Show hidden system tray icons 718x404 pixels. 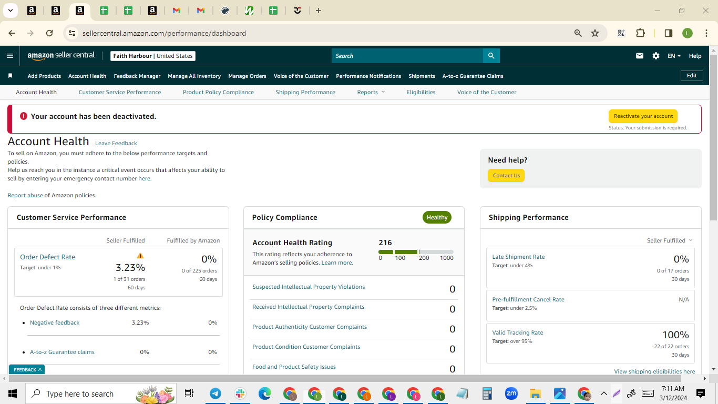(x=603, y=393)
